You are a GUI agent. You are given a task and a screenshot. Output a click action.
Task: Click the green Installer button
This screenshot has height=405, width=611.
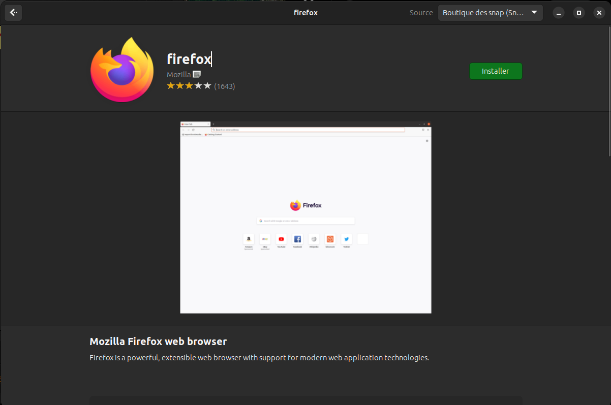point(496,71)
